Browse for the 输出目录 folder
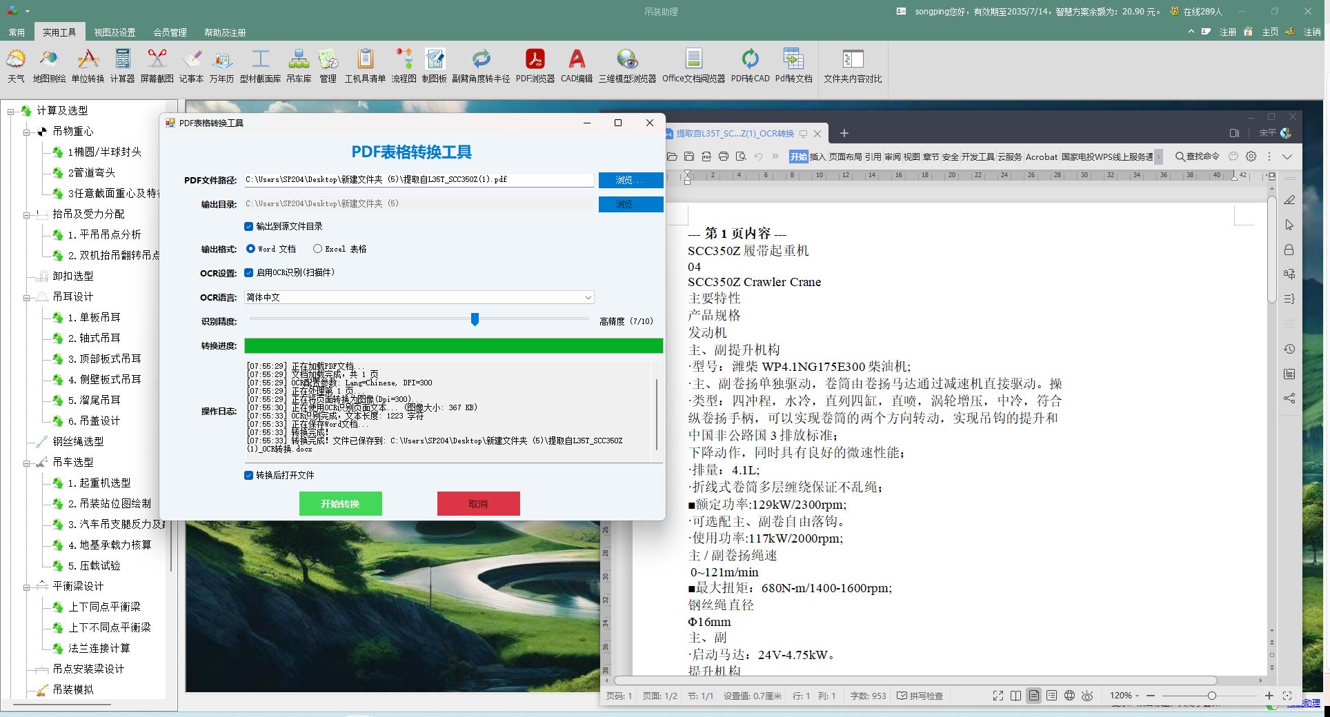Viewport: 1330px width, 717px height. coord(631,204)
